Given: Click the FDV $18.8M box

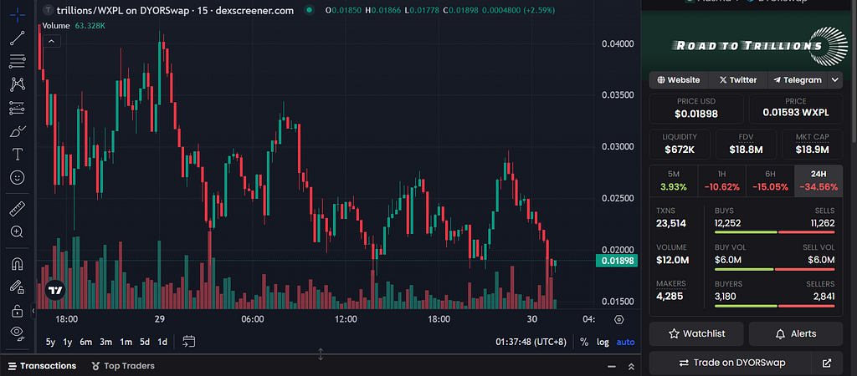Looking at the screenshot, I should tap(746, 144).
